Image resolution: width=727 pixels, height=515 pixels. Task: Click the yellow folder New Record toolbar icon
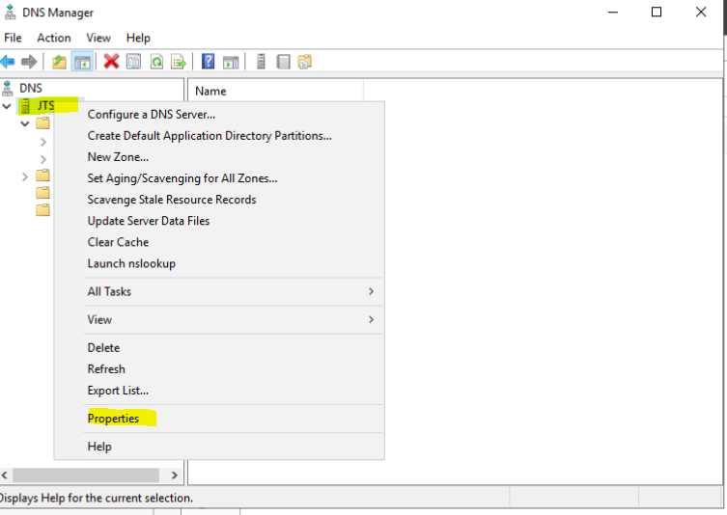pos(305,62)
